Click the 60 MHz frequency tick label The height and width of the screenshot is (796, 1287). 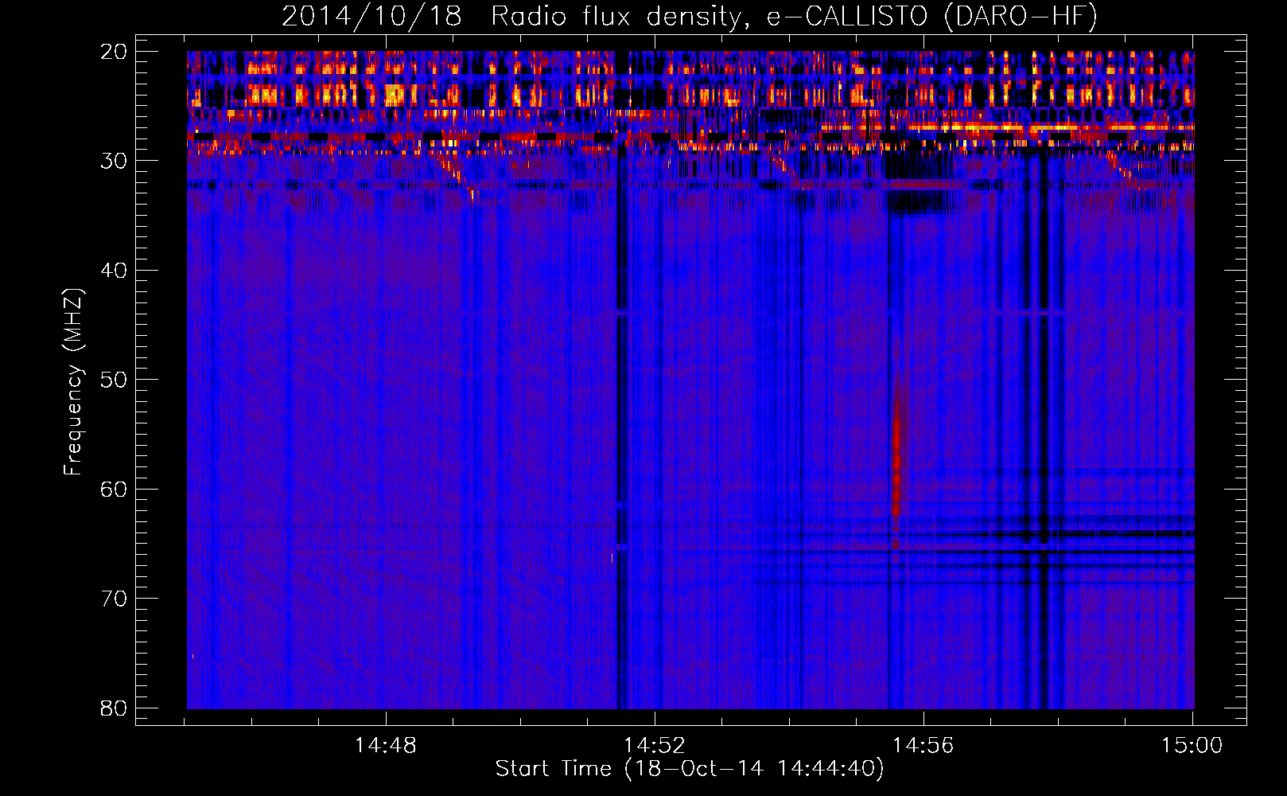click(114, 490)
